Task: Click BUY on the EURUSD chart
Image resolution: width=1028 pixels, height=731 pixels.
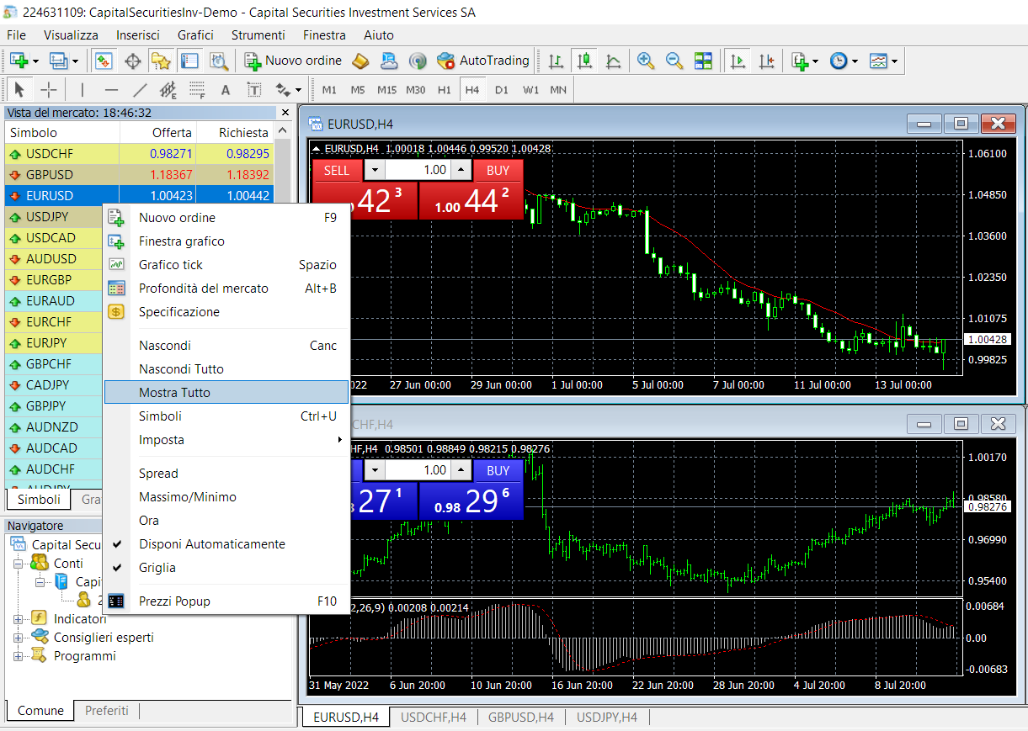Action: (498, 170)
